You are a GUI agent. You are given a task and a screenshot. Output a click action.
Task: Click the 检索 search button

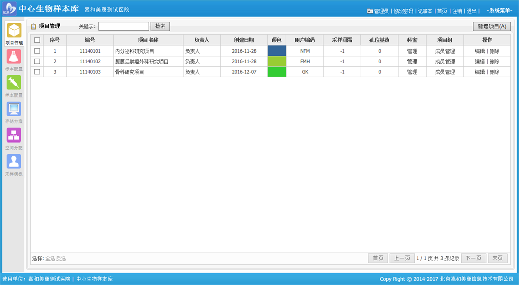160,26
